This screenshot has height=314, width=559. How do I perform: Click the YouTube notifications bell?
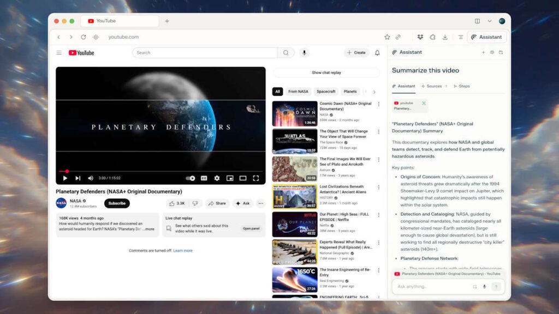click(377, 52)
